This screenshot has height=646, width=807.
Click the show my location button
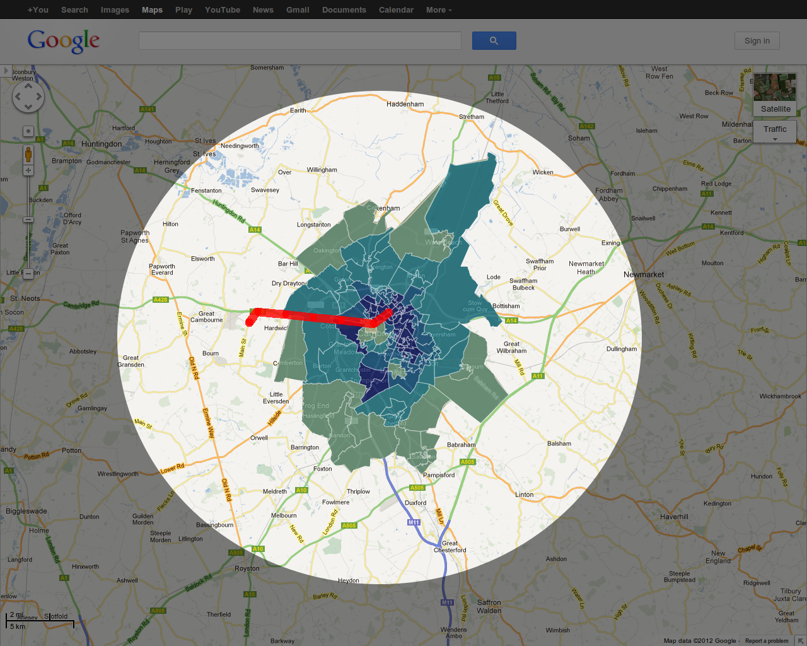point(28,131)
